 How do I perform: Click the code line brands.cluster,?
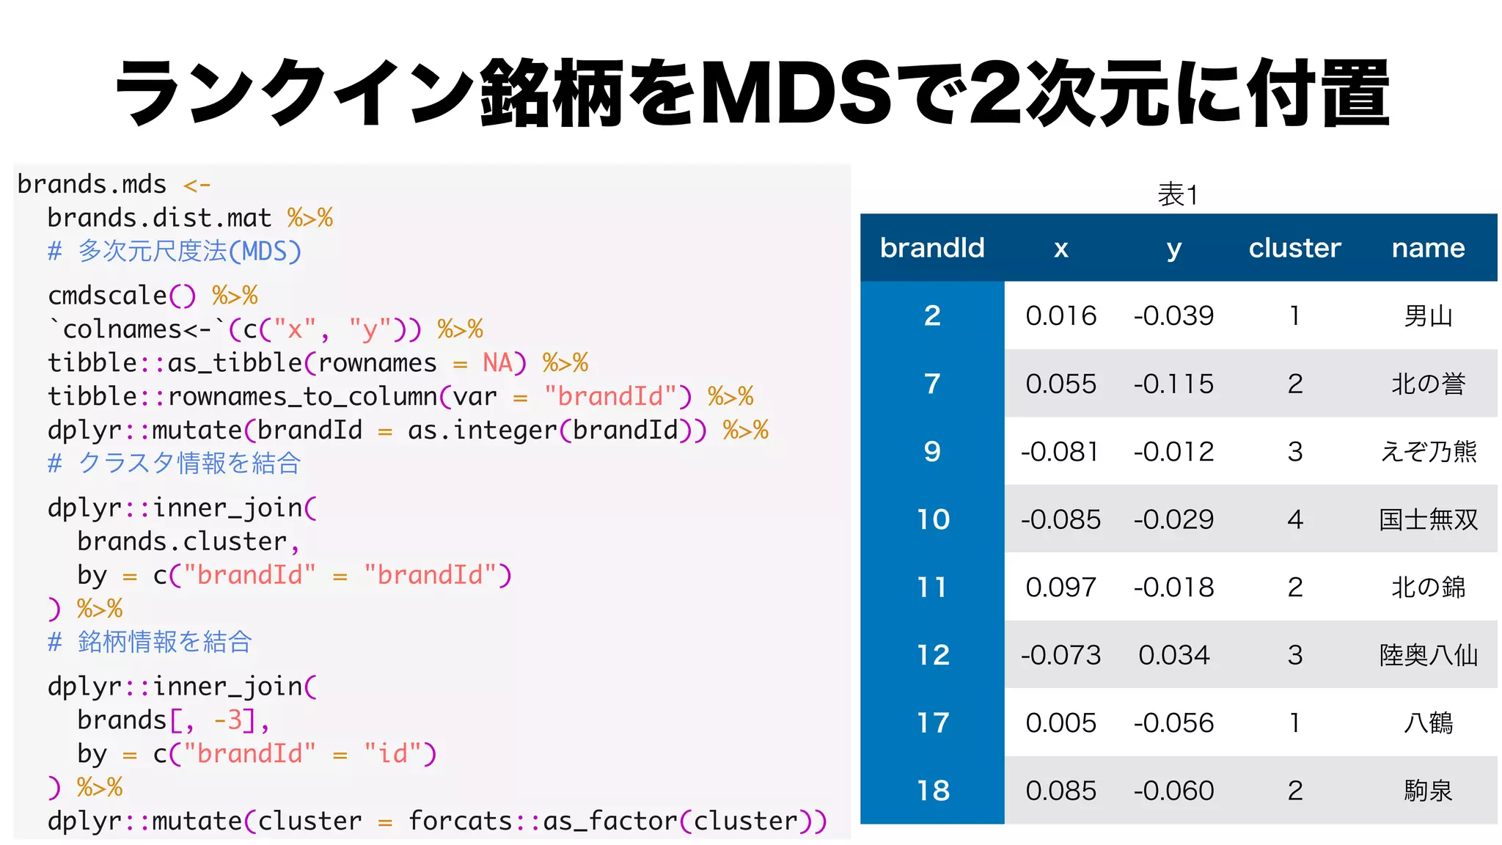pyautogui.click(x=188, y=541)
